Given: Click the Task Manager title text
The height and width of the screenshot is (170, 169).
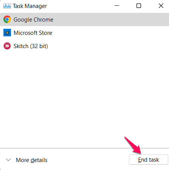Looking at the screenshot, I should pyautogui.click(x=30, y=6).
